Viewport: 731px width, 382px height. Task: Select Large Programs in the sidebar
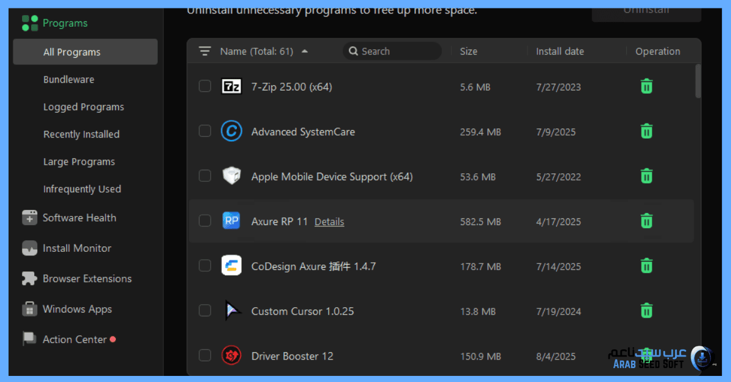pos(79,162)
